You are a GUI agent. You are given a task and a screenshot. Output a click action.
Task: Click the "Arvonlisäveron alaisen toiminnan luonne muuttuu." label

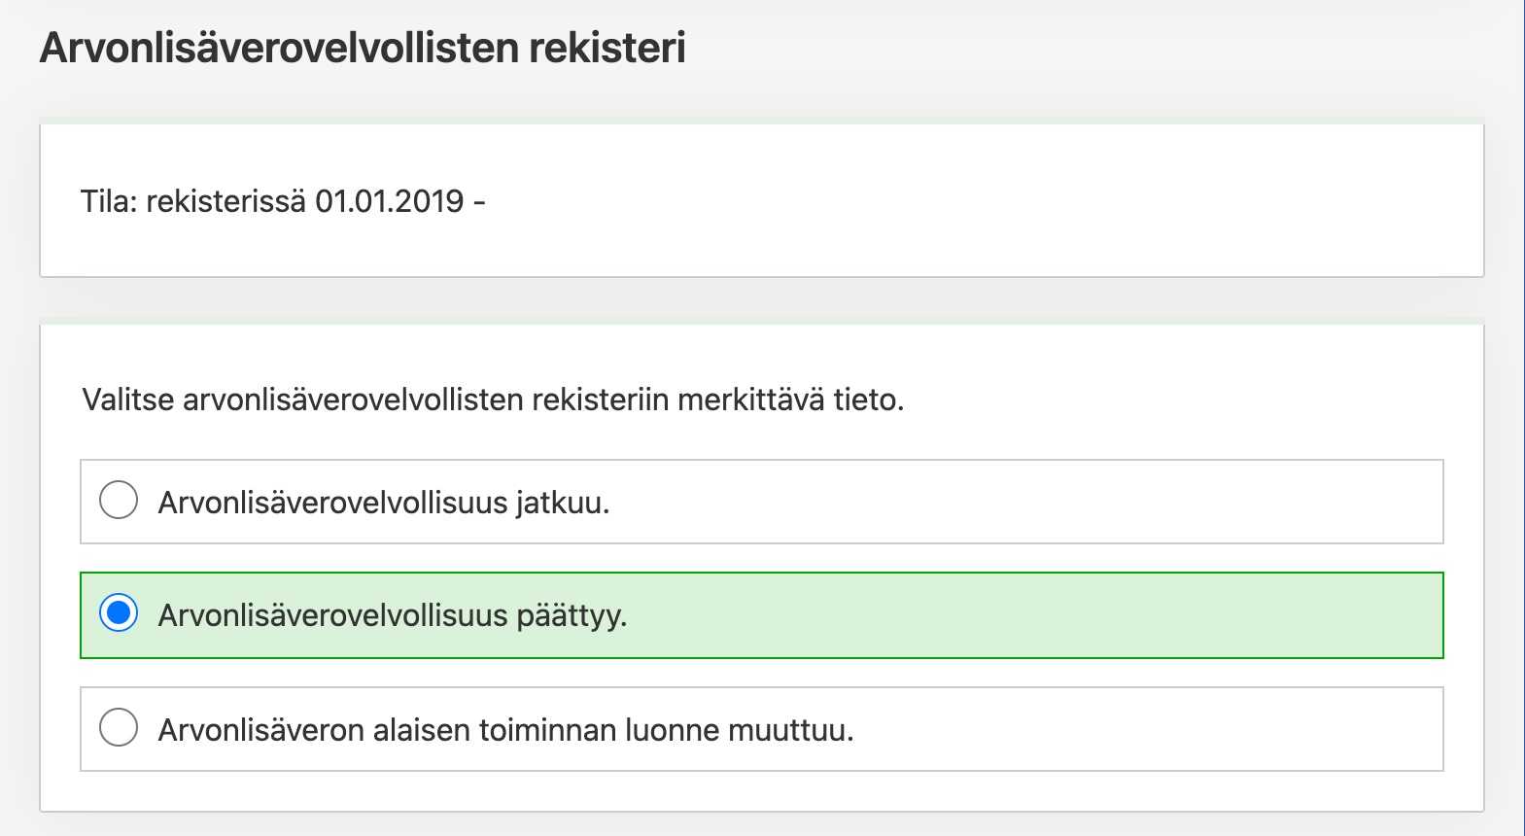coord(505,729)
